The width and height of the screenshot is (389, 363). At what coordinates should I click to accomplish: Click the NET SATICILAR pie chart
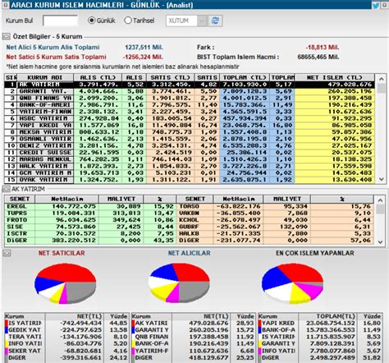coord(66,283)
